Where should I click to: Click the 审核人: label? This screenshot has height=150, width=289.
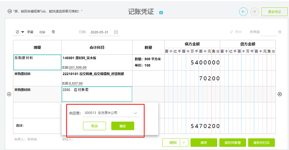68,139
